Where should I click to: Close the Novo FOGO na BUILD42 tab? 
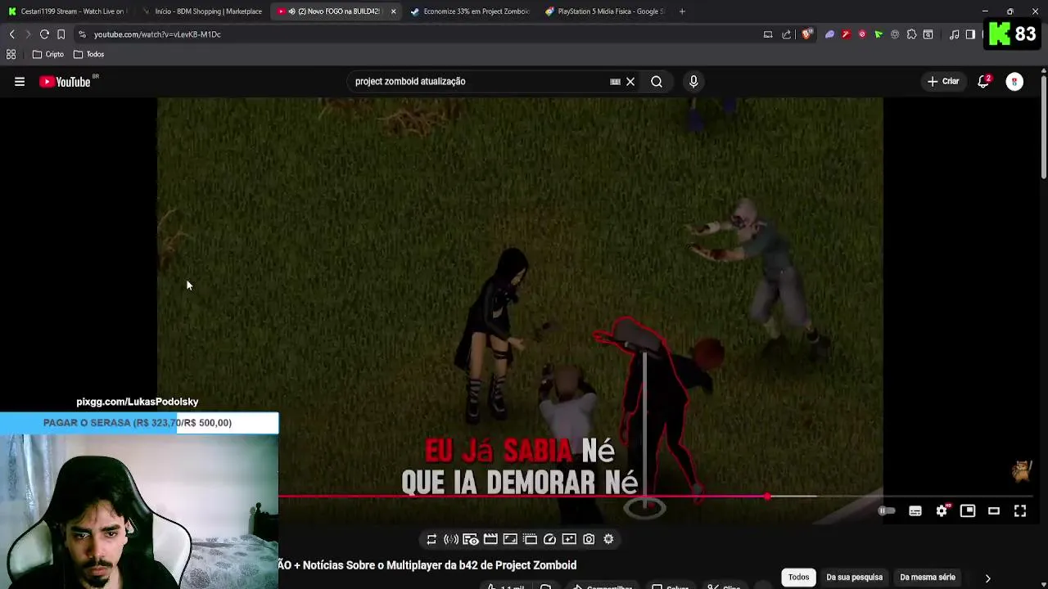point(393,11)
